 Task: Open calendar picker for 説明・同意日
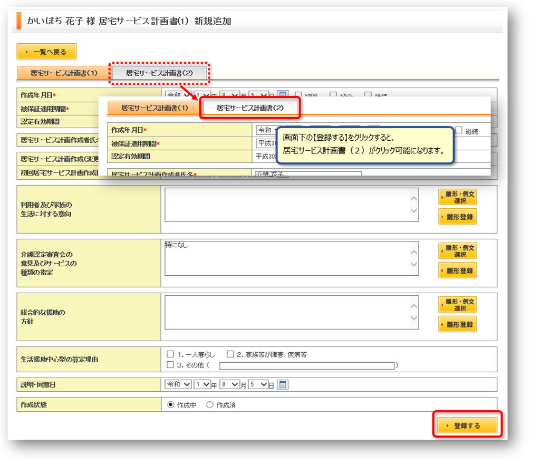283,384
